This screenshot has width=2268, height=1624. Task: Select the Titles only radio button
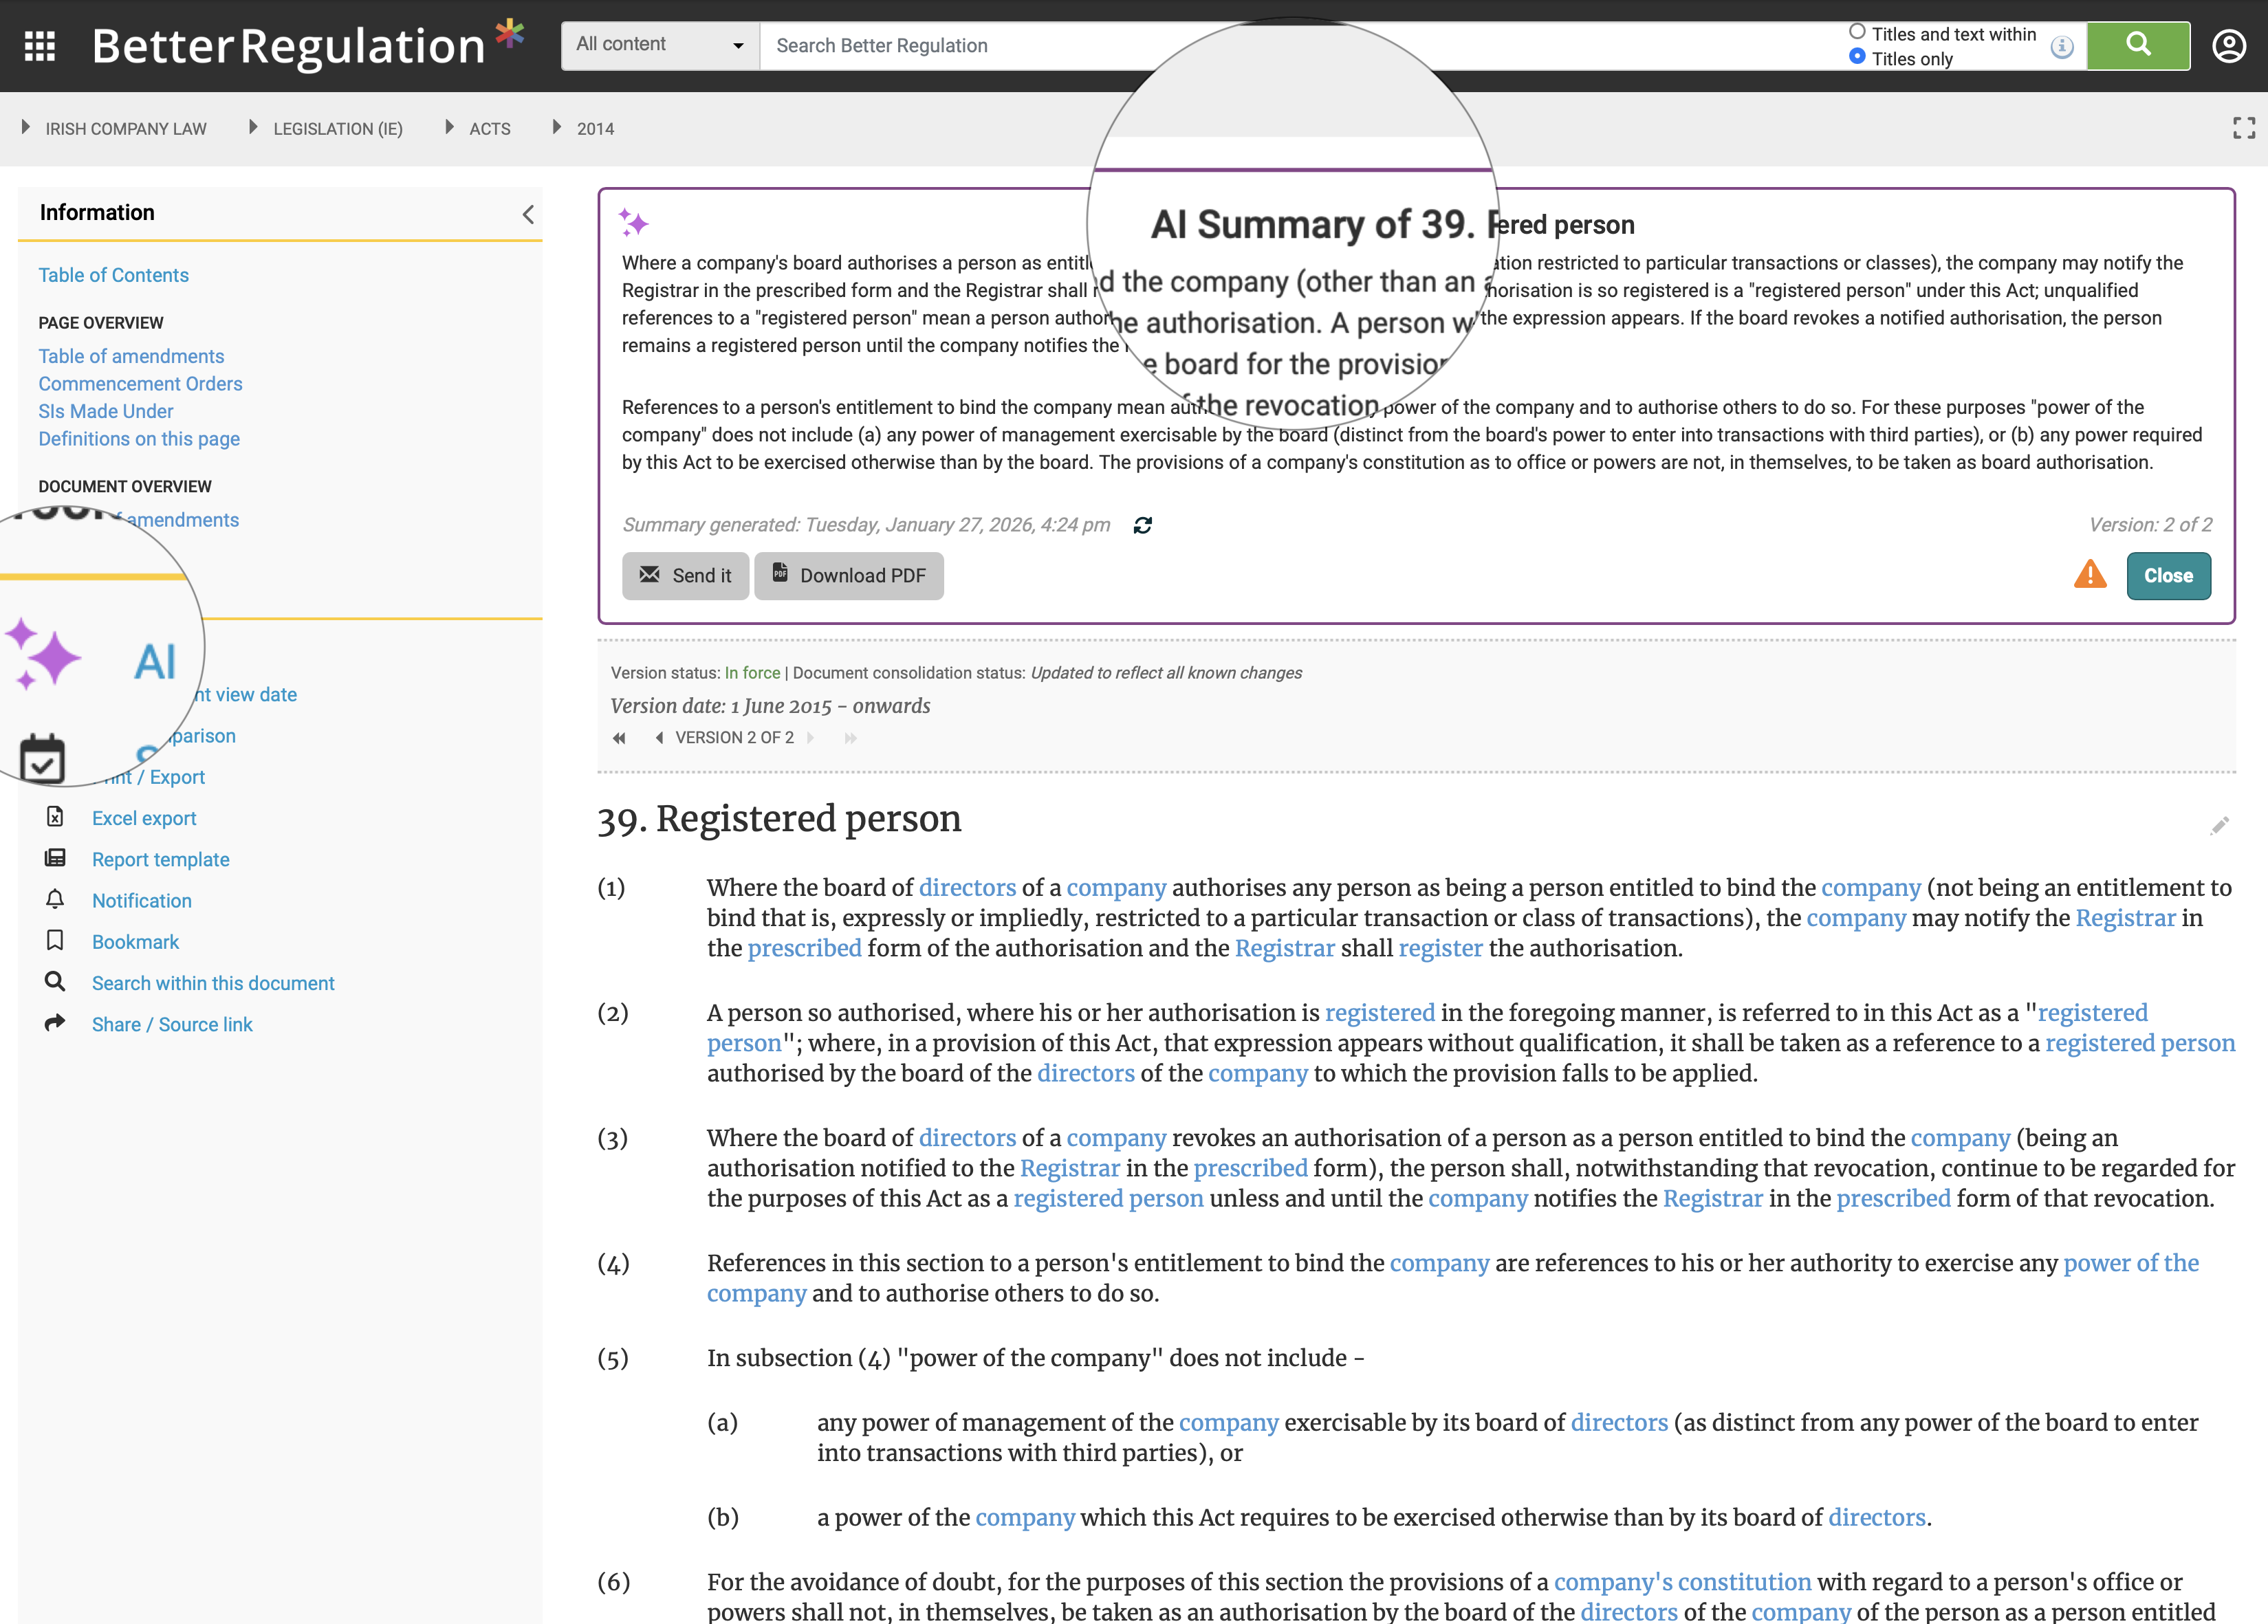click(1859, 58)
